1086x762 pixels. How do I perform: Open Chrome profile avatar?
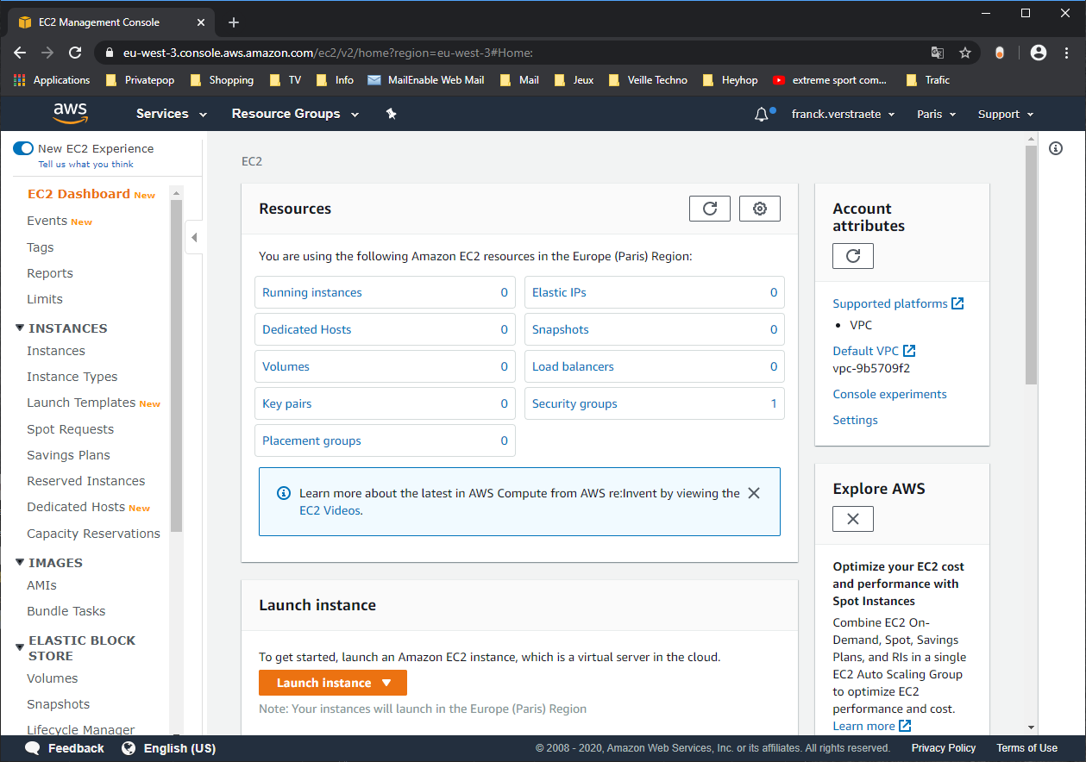coord(1039,53)
